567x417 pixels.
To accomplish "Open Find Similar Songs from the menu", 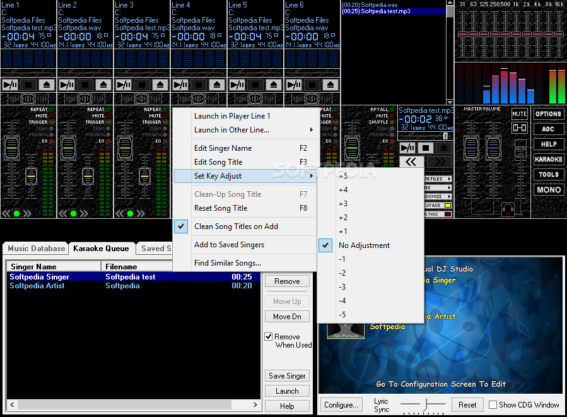I will click(245, 263).
